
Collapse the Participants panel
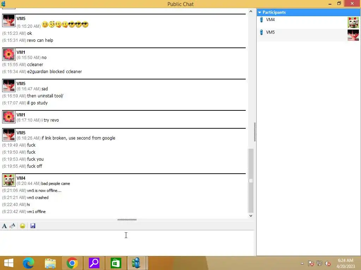260,12
